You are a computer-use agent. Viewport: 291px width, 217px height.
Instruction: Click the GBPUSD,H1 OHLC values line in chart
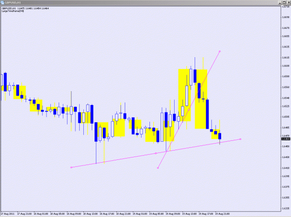tap(25, 8)
